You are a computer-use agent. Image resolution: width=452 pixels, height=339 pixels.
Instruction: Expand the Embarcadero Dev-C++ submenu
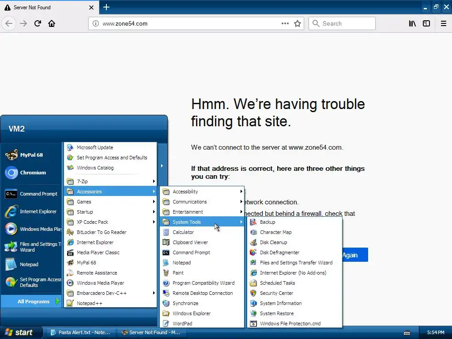coord(111,293)
